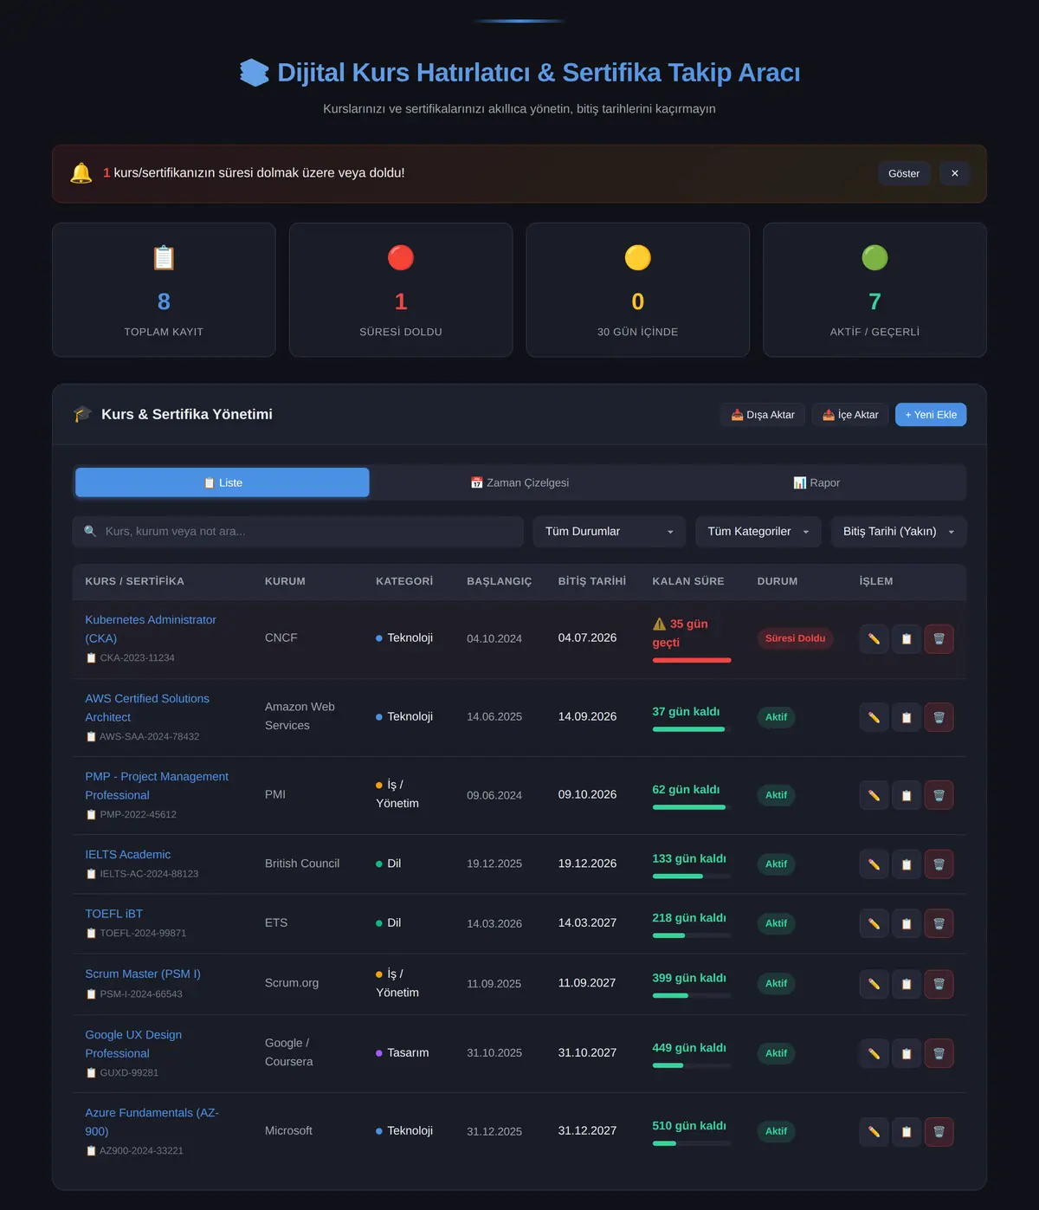The image size is (1039, 1210).
Task: Open the Zaman Çizelgesi tab
Action: [x=519, y=482]
